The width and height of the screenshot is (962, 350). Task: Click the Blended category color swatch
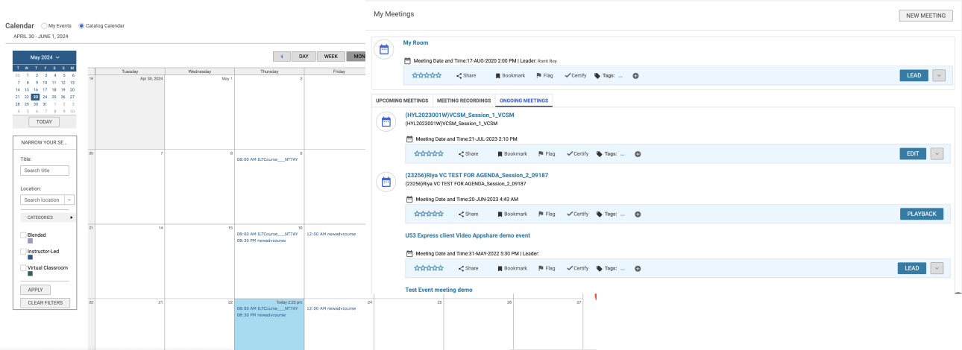(x=30, y=241)
